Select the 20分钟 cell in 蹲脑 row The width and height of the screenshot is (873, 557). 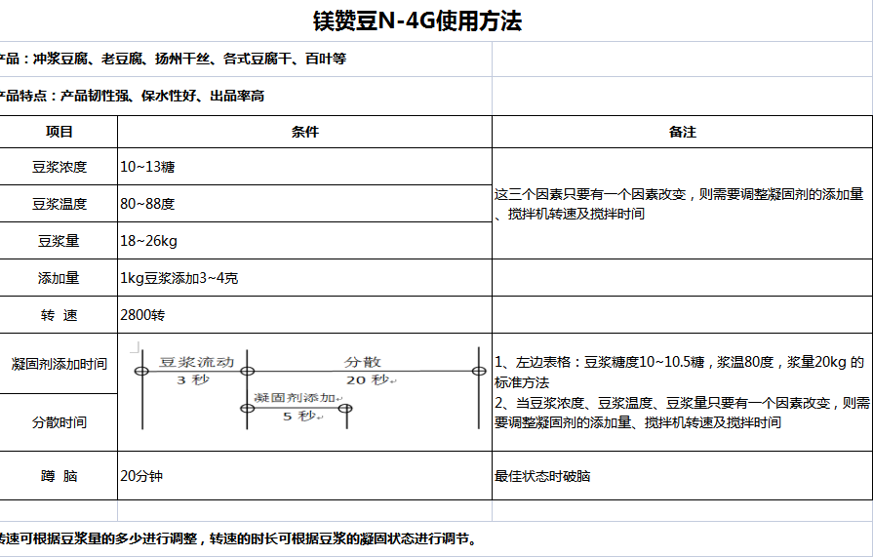(x=304, y=476)
